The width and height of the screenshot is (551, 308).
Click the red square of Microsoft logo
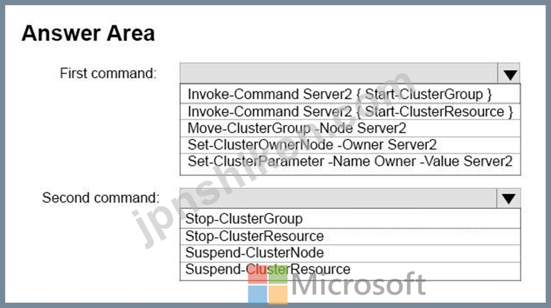[258, 274]
